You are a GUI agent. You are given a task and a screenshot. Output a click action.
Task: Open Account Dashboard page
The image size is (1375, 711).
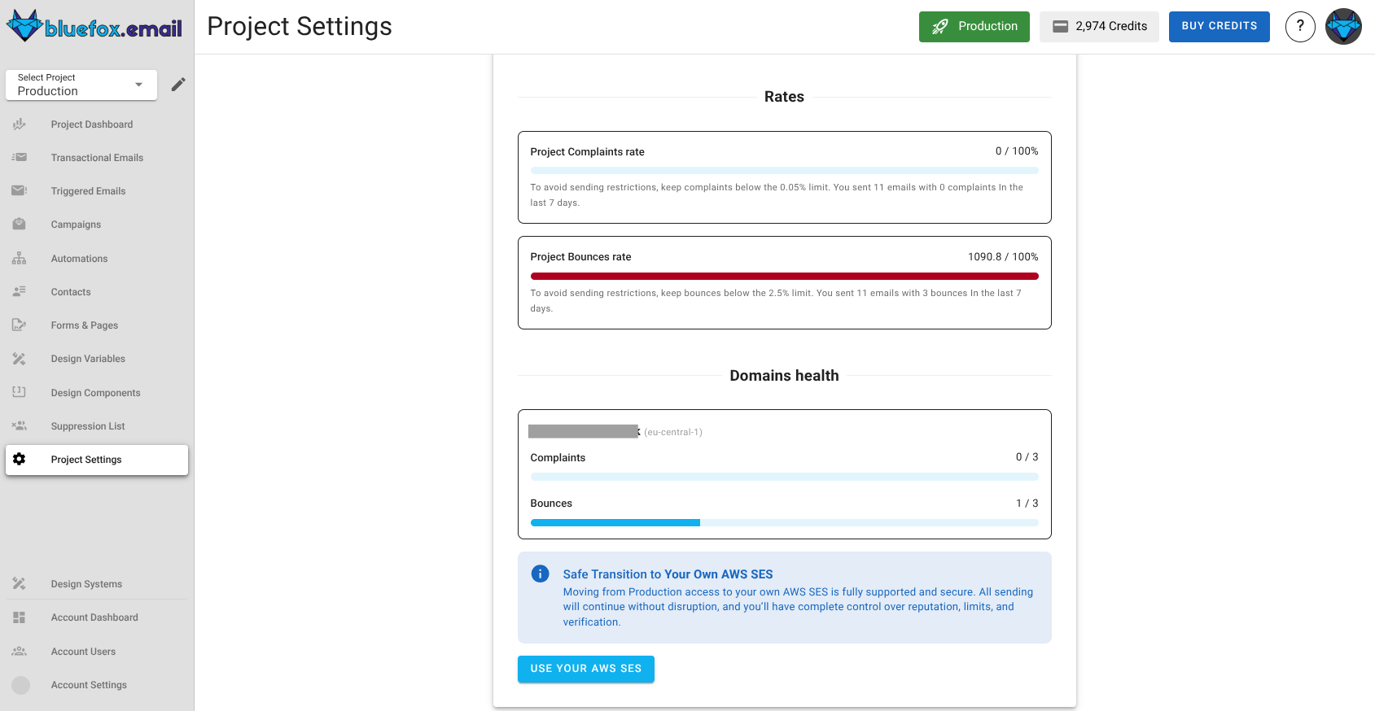coord(94,617)
